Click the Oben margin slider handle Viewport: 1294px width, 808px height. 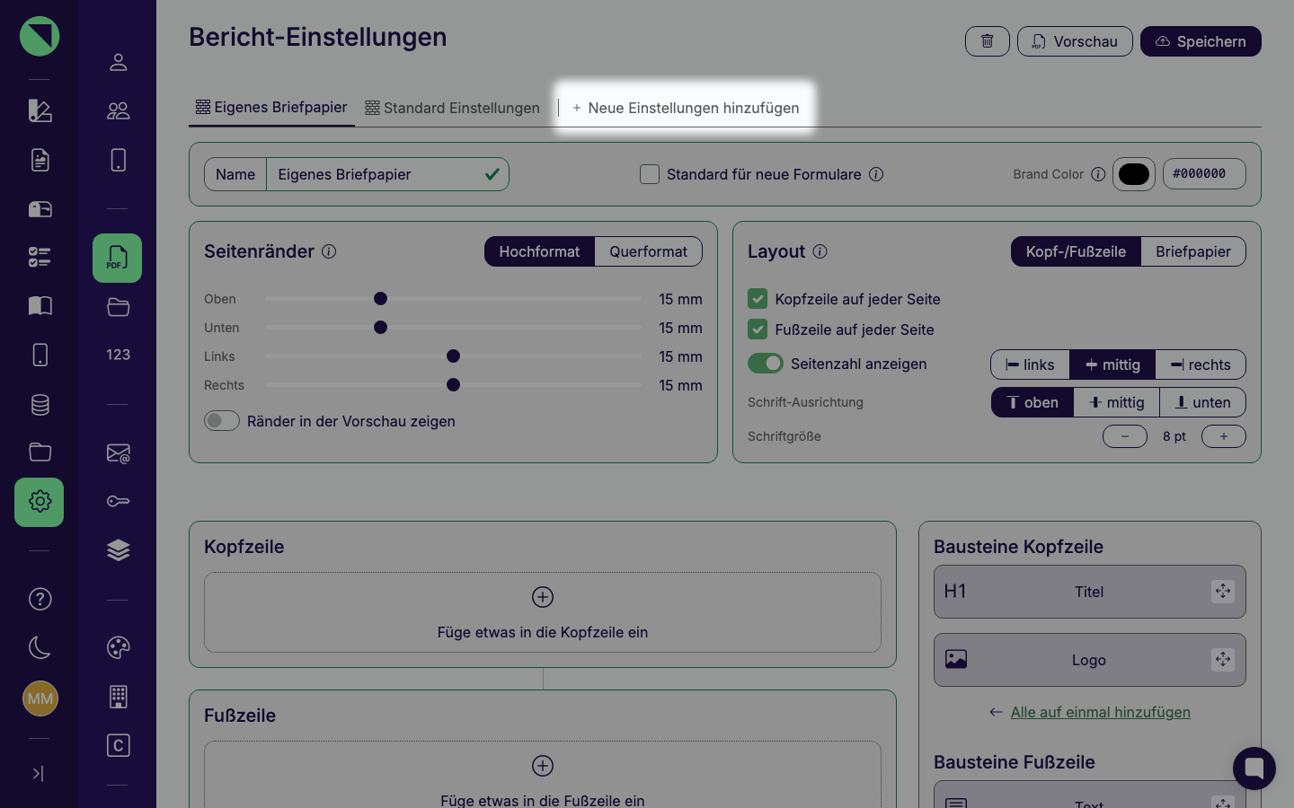coord(380,299)
